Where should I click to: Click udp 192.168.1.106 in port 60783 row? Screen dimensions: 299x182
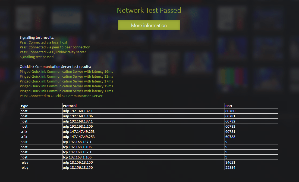(x=143, y=126)
